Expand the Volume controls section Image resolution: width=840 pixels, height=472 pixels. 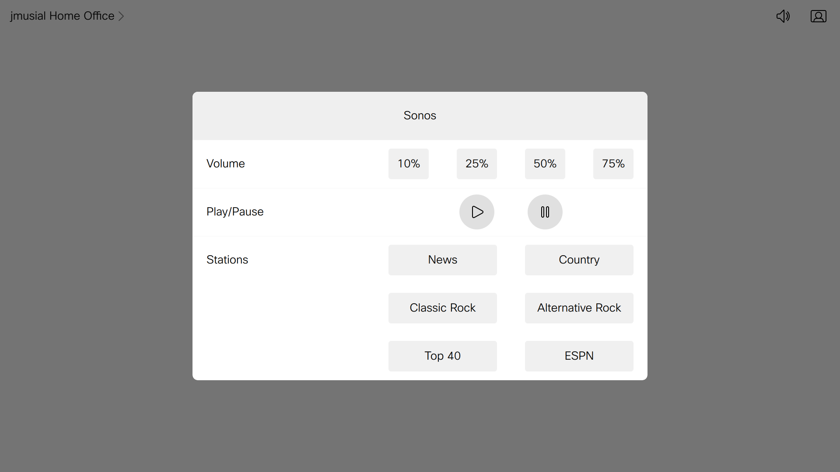click(x=225, y=164)
